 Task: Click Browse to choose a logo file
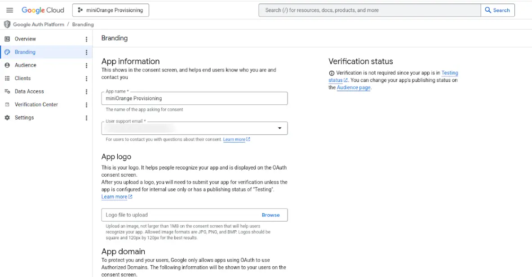pos(271,215)
